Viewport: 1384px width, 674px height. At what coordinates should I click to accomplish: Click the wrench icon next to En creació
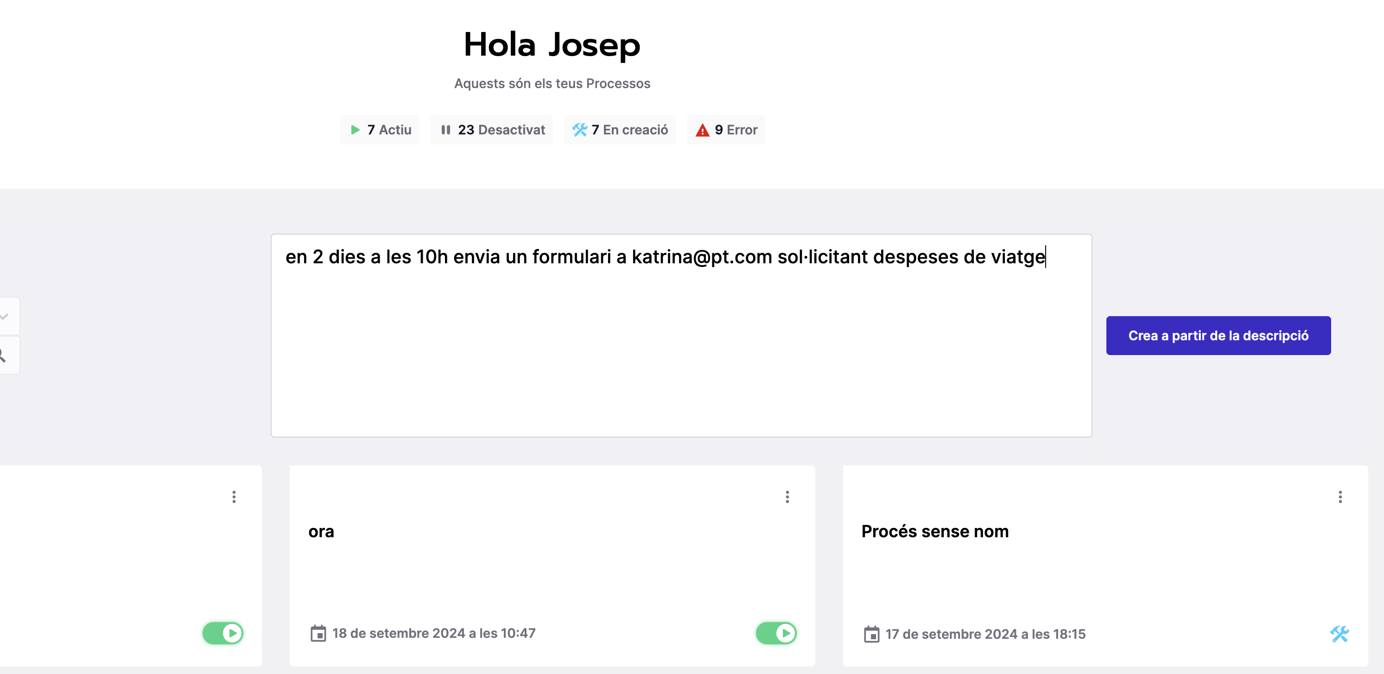[579, 130]
